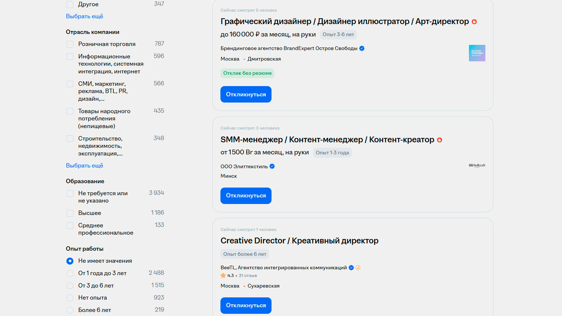Click the verified badge next to ООО Элиттекстиль
This screenshot has height=316, width=562.
pyautogui.click(x=272, y=166)
